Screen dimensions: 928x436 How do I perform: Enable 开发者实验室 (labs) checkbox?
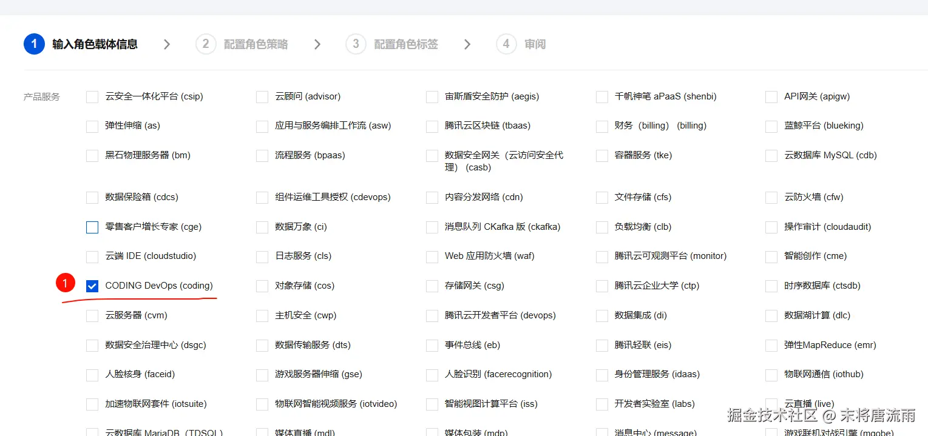click(x=602, y=404)
